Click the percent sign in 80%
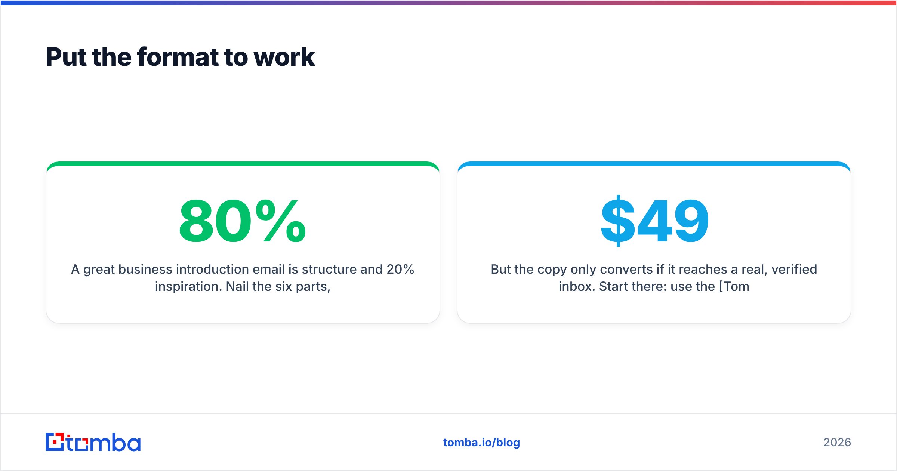The image size is (897, 471). coord(281,221)
